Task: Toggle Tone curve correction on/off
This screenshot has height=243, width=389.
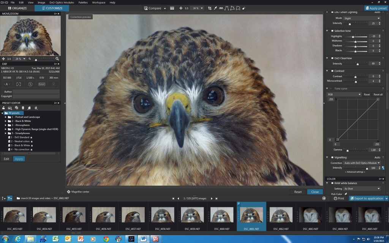Action: [331, 88]
